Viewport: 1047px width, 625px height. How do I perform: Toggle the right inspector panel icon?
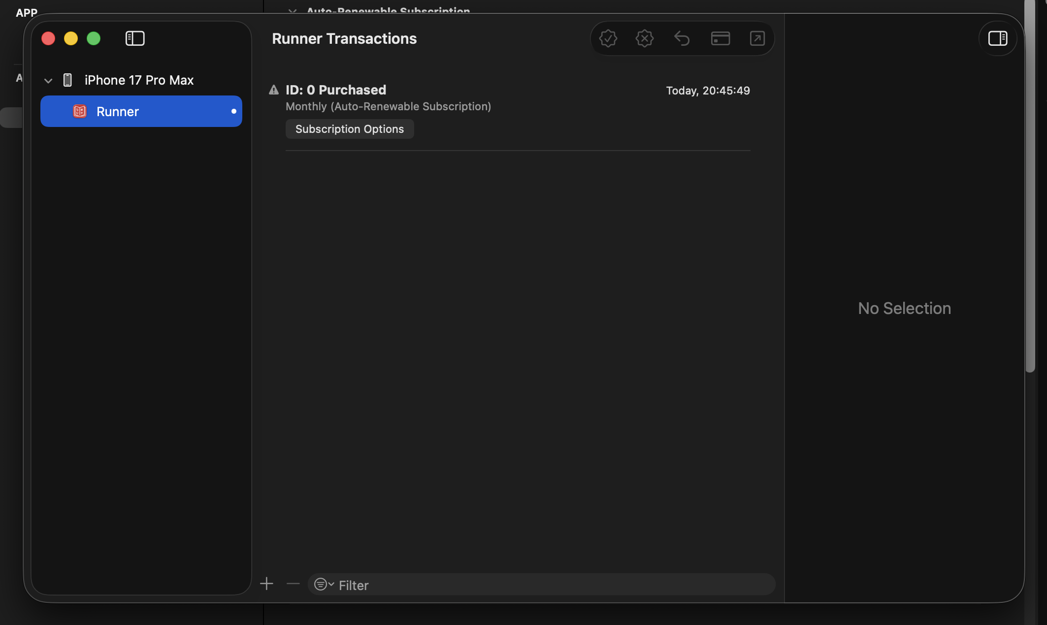[998, 38]
